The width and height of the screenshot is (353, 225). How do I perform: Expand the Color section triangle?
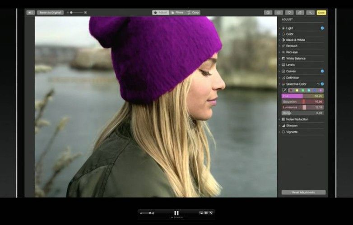click(x=280, y=34)
